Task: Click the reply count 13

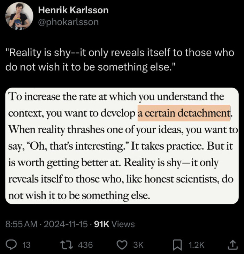Action: point(26,245)
